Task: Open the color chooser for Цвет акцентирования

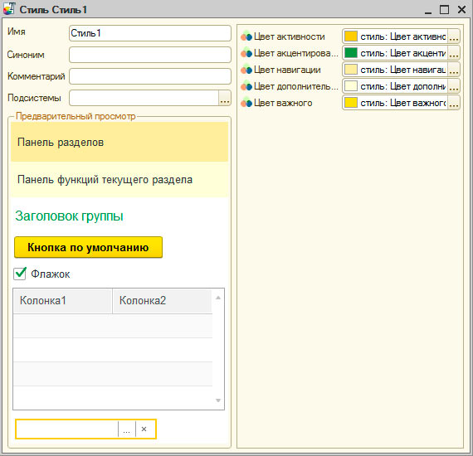Action: (x=454, y=53)
